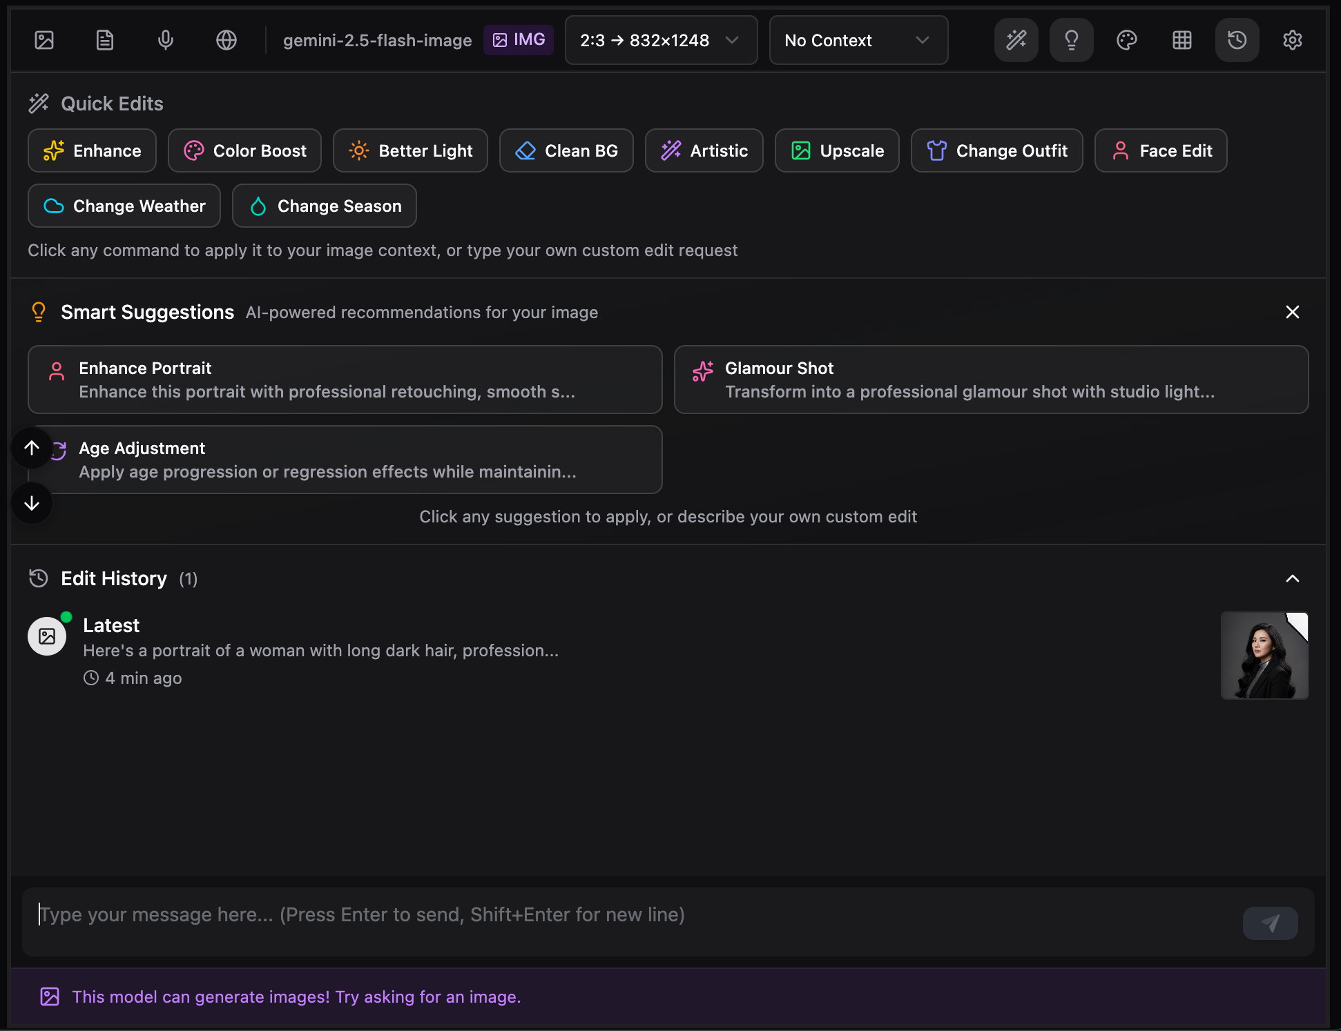Open the No Context dropdown
The height and width of the screenshot is (1031, 1341).
pos(858,40)
